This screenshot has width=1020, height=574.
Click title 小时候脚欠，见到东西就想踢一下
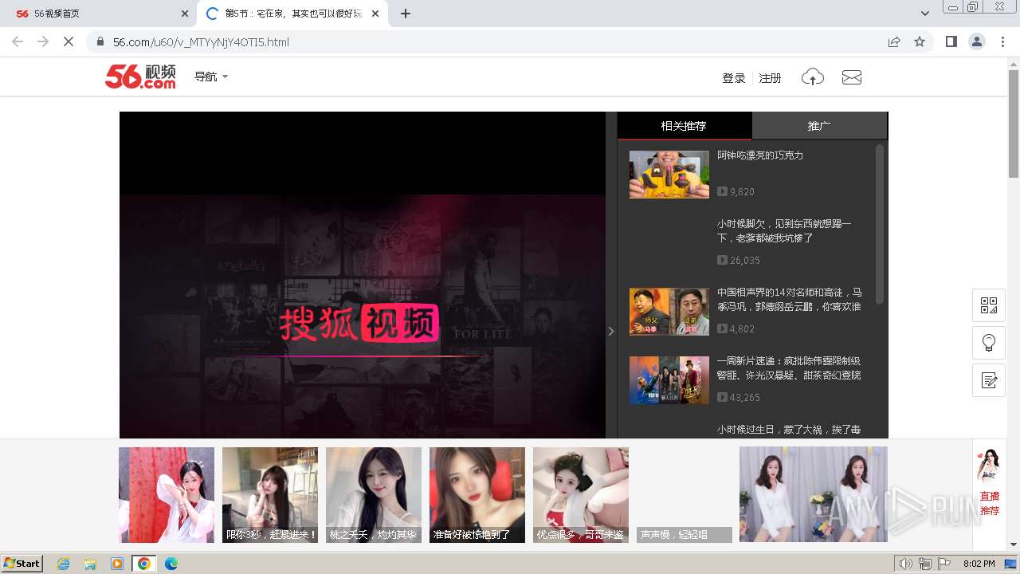coord(784,231)
